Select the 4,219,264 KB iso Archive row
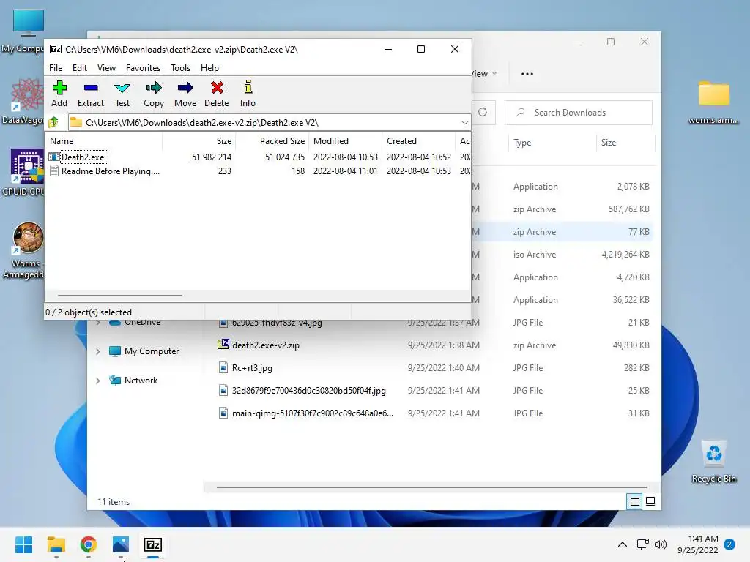The image size is (750, 562). [563, 255]
